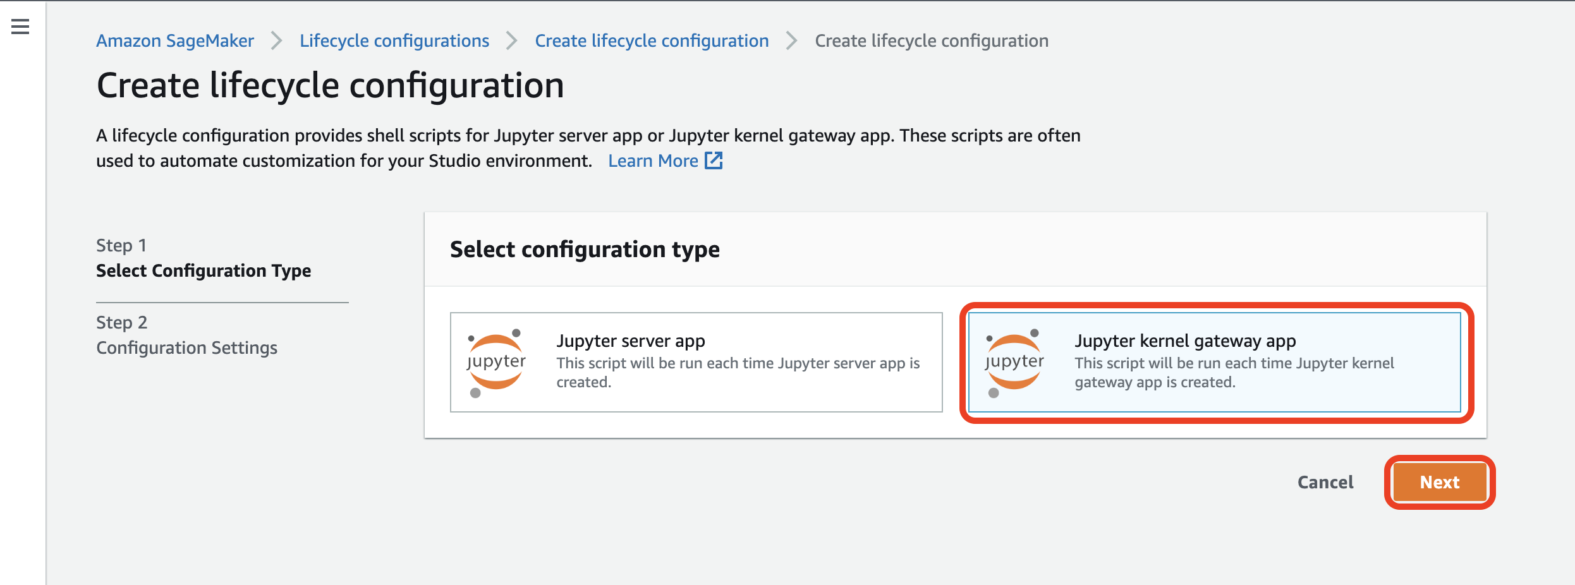1575x585 pixels.
Task: Click the Jupyter logo in server app card
Action: [x=496, y=363]
